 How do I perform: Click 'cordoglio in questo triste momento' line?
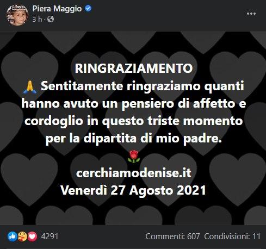point(134,121)
